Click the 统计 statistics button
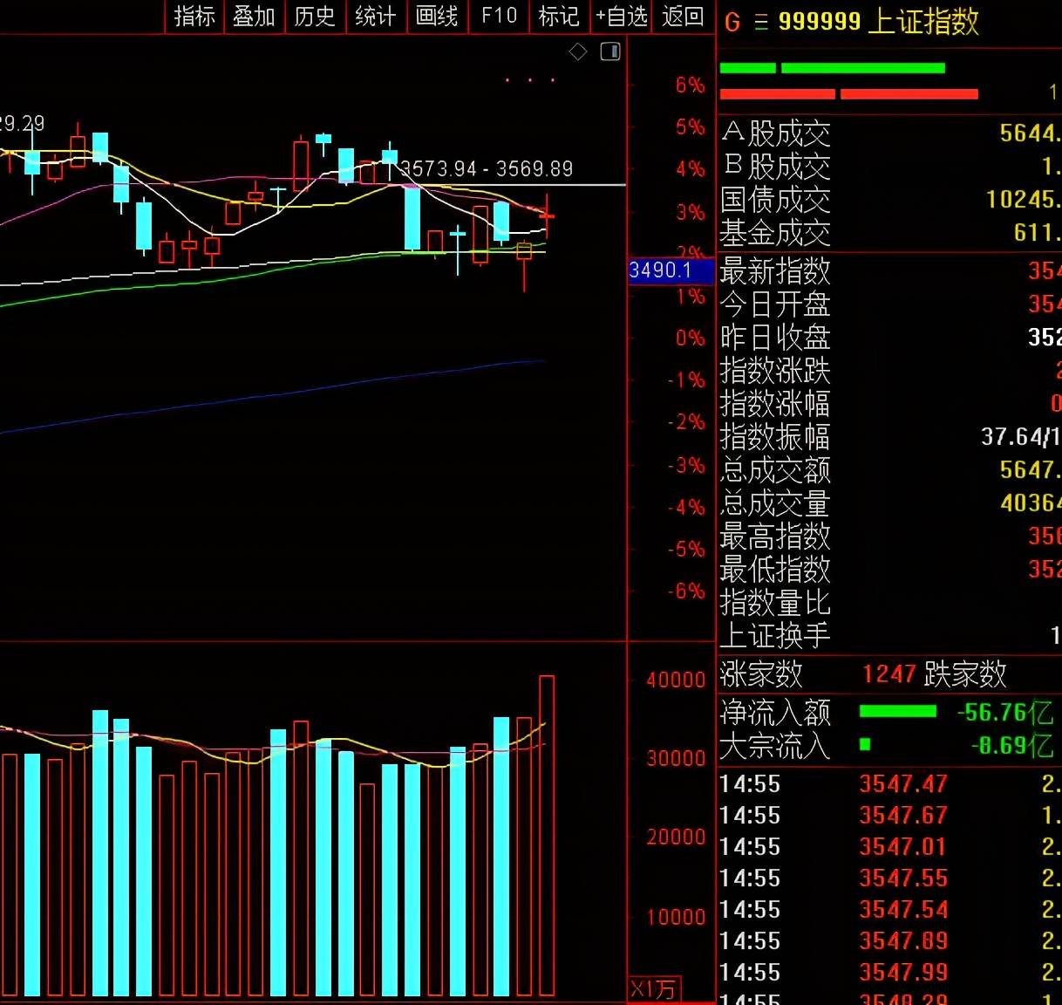This screenshot has height=1005, width=1062. click(376, 17)
